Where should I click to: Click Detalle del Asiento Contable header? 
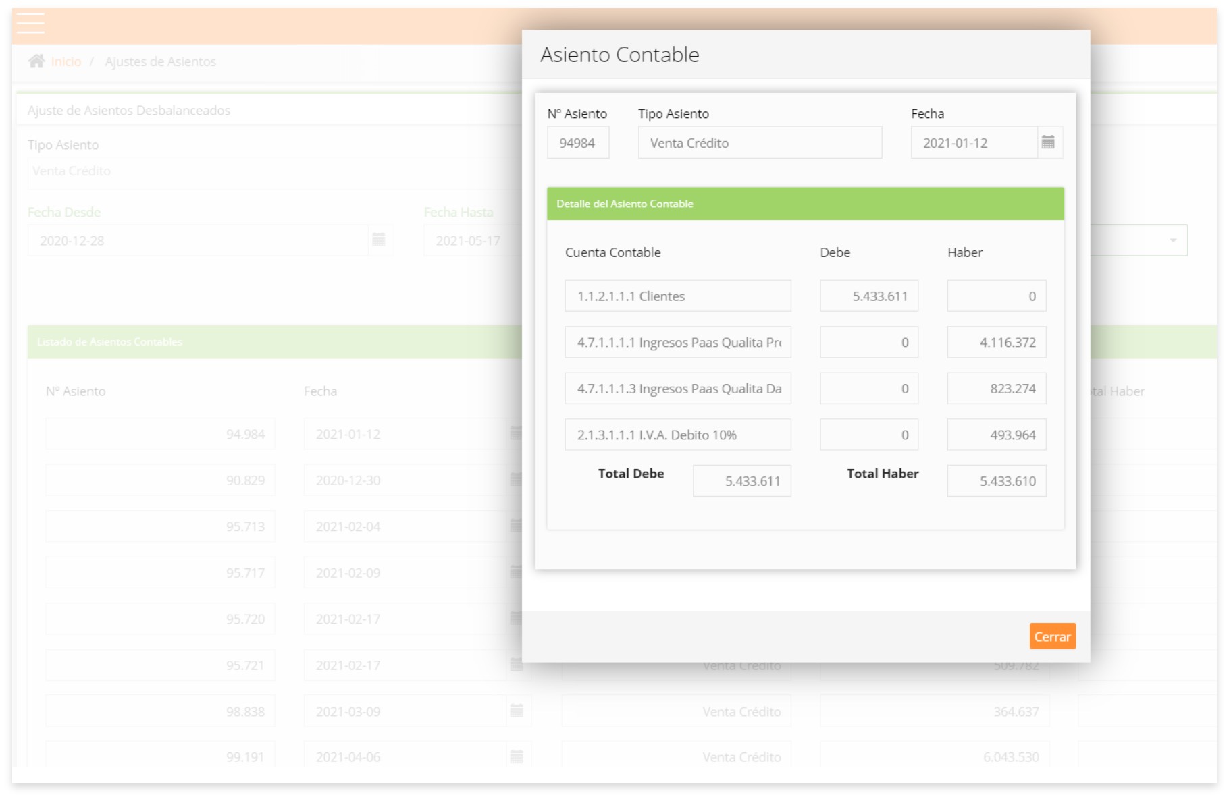(806, 204)
